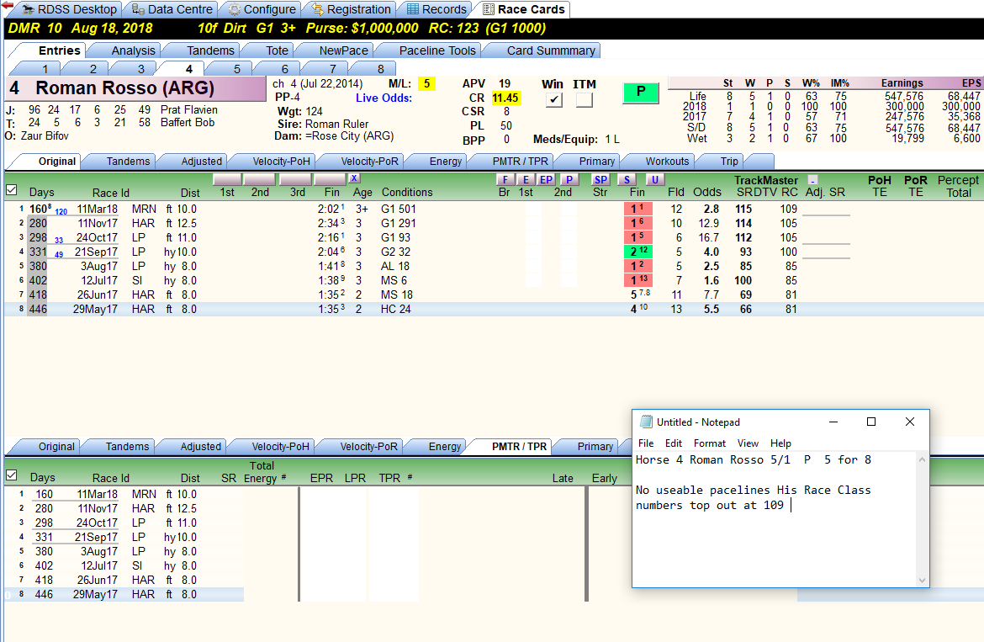
Task: Click the red back arrow icon
Action: pyautogui.click(x=7, y=6)
